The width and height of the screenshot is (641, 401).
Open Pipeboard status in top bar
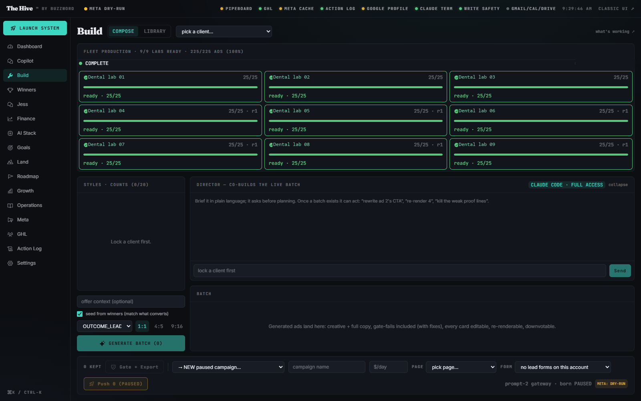236,8
